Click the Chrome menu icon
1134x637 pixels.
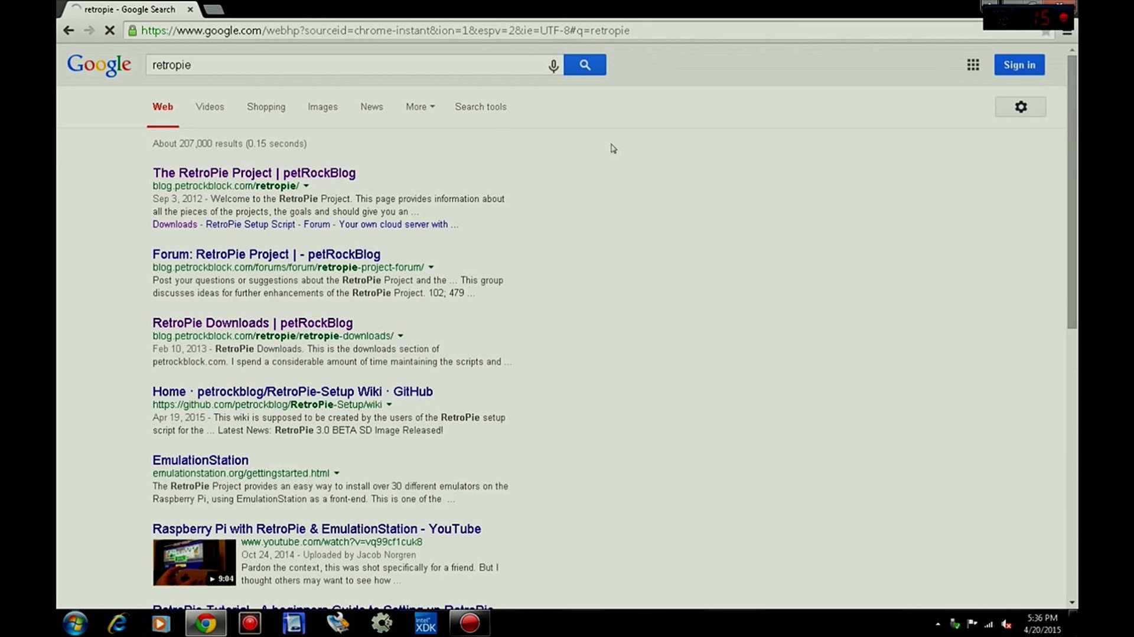click(x=1067, y=32)
